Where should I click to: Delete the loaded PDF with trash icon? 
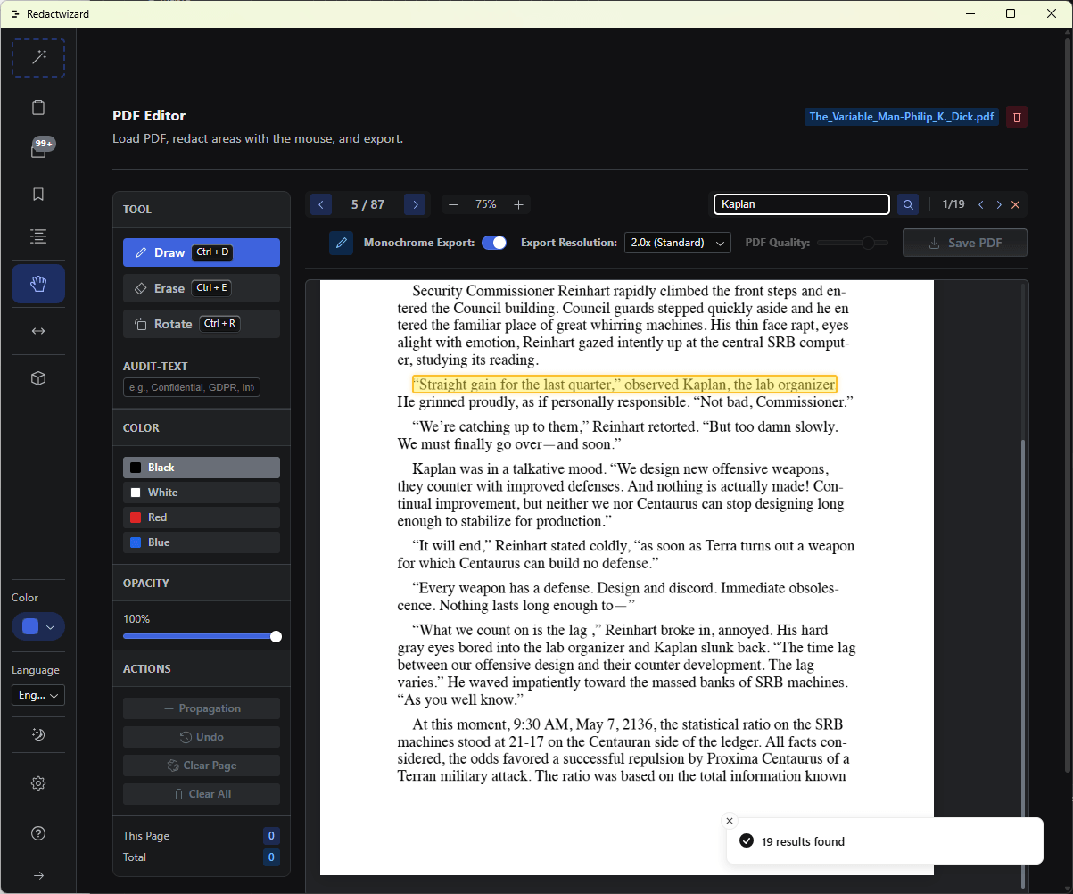(1017, 117)
